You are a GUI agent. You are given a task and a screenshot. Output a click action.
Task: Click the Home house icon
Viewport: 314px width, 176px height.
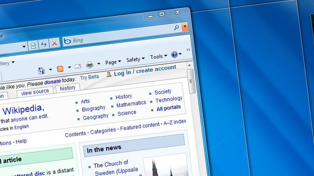pos(41,71)
